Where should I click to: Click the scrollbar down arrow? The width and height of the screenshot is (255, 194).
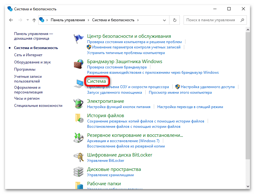248,187
